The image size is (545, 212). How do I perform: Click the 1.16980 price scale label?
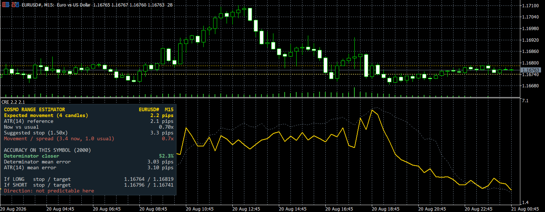click(530, 29)
